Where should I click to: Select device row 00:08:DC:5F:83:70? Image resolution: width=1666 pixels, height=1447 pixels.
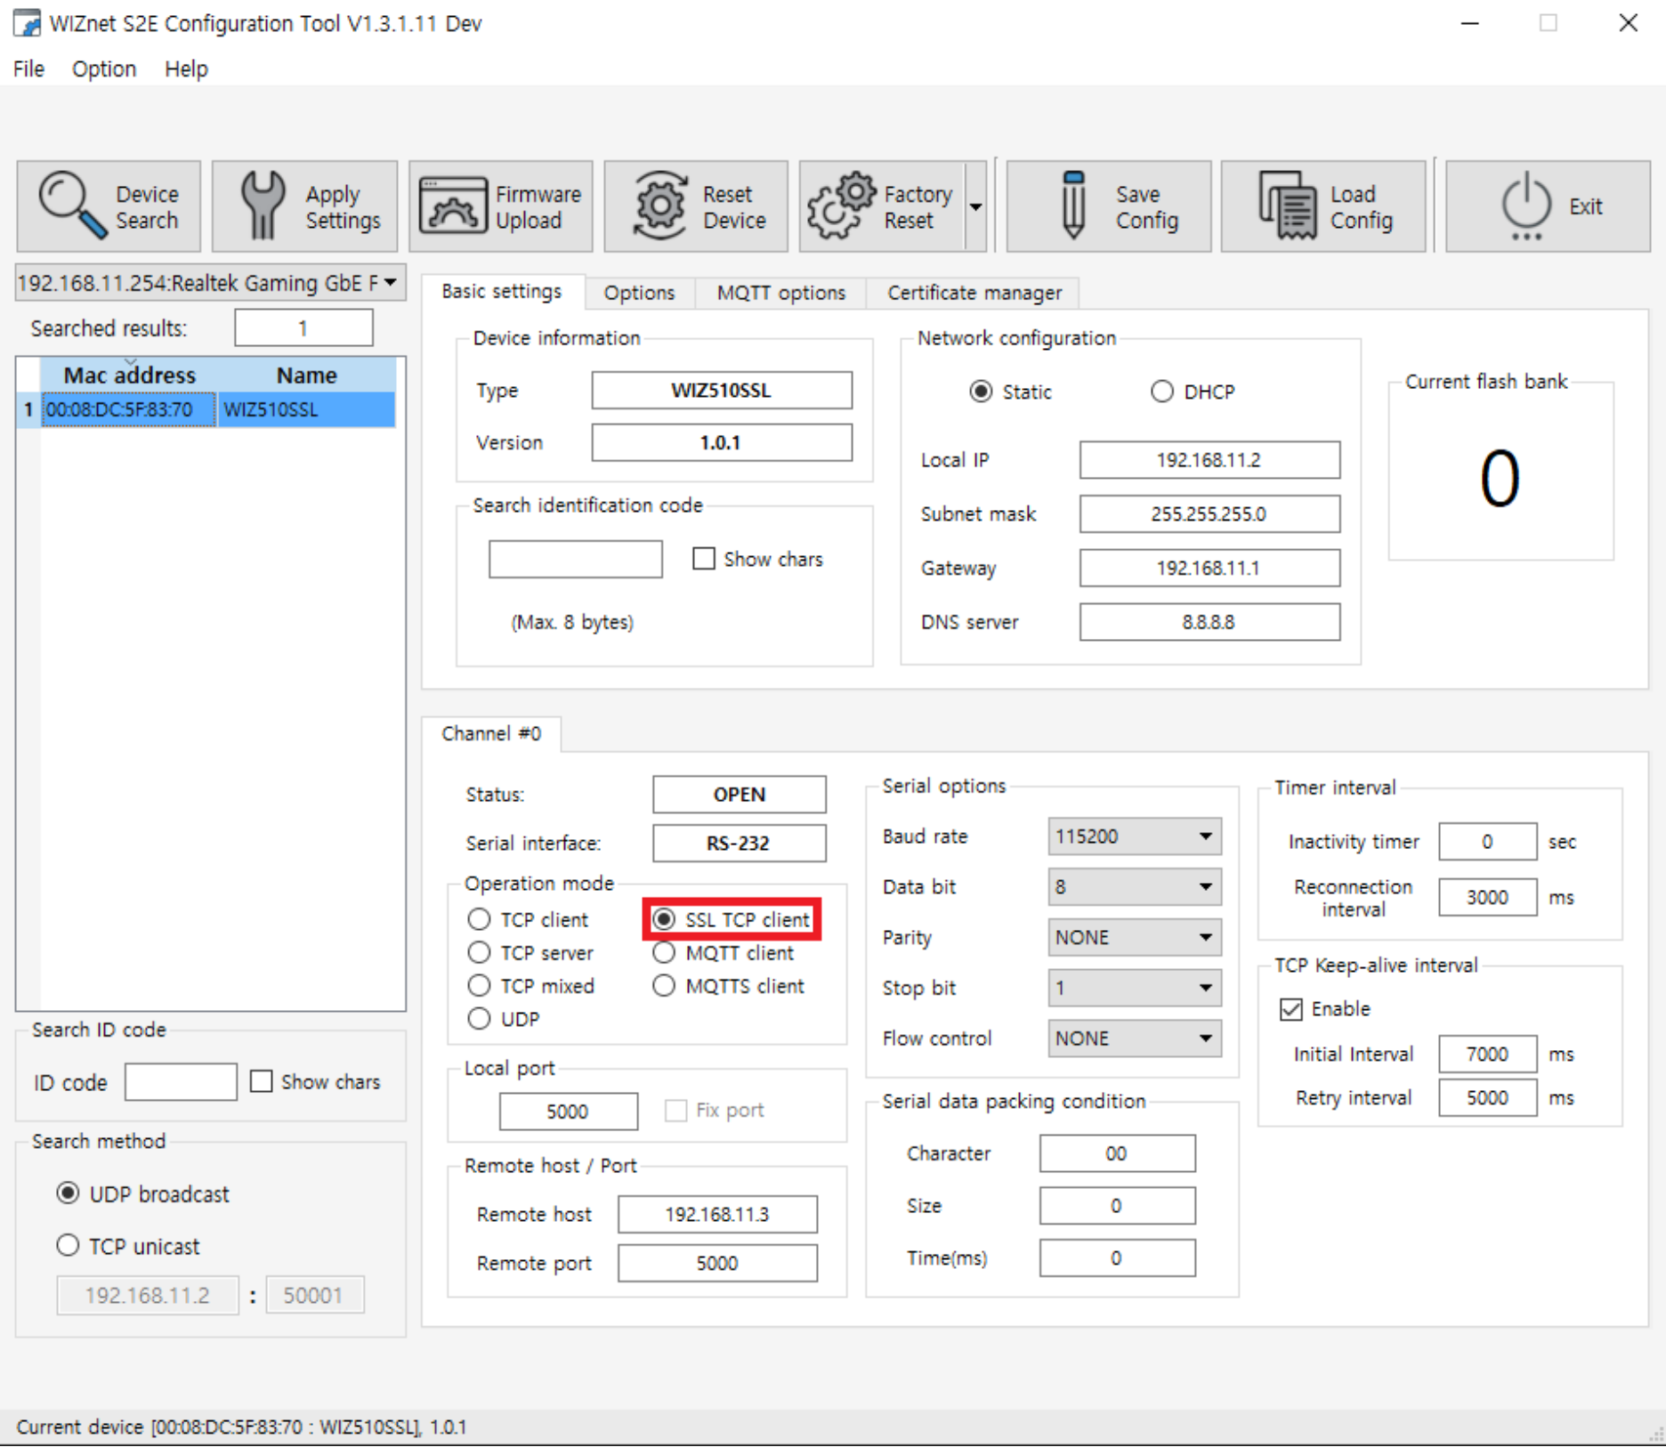(129, 409)
